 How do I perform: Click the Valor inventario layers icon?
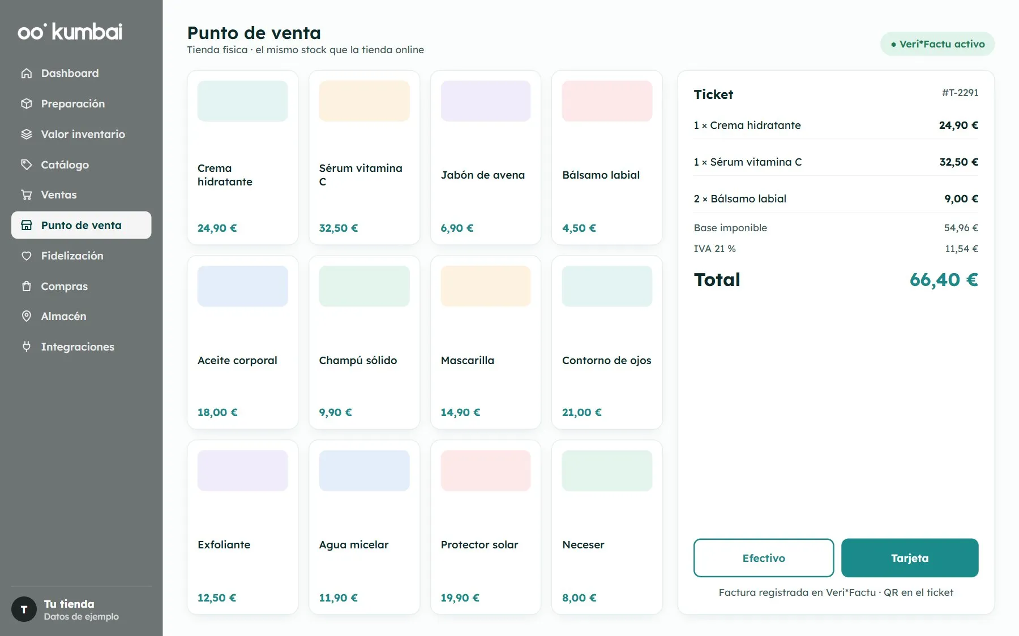[26, 135]
